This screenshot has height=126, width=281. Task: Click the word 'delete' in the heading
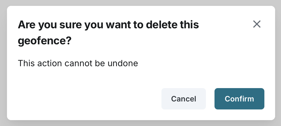(x=162, y=25)
